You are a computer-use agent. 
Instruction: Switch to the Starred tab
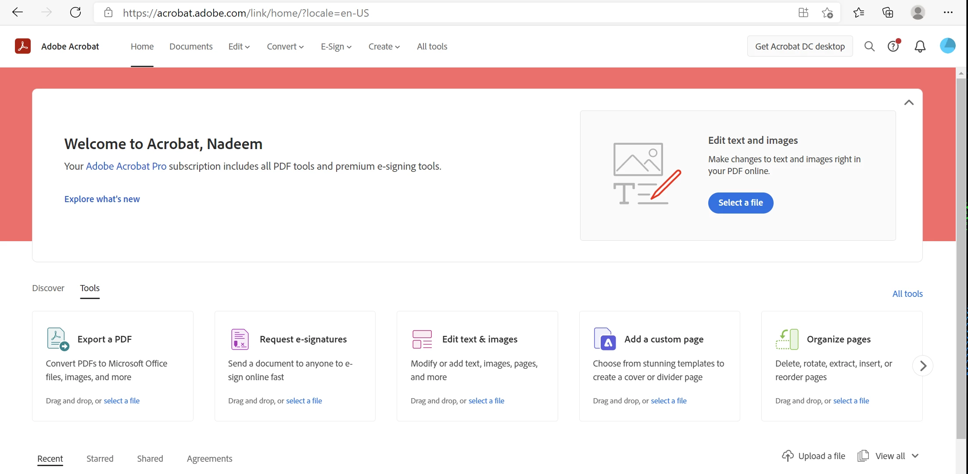100,458
